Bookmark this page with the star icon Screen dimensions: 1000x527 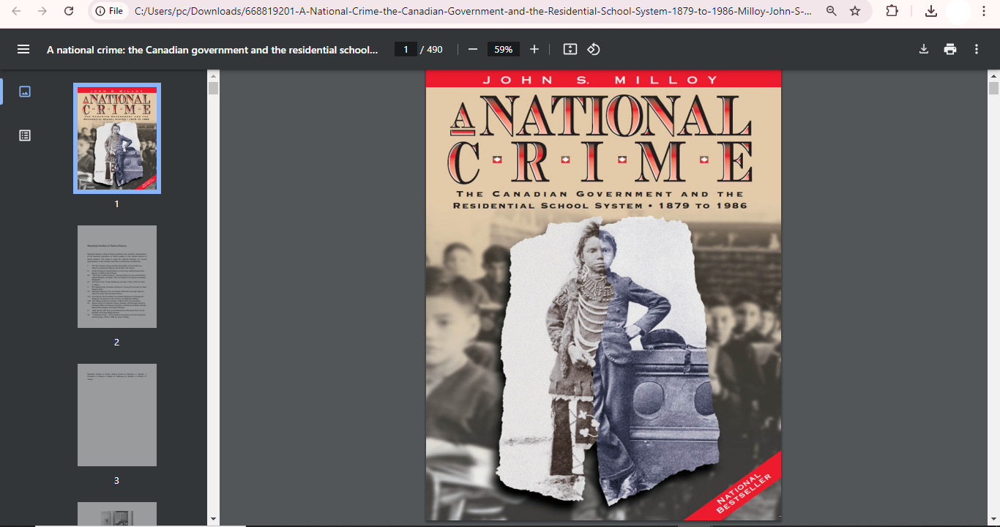pos(855,11)
